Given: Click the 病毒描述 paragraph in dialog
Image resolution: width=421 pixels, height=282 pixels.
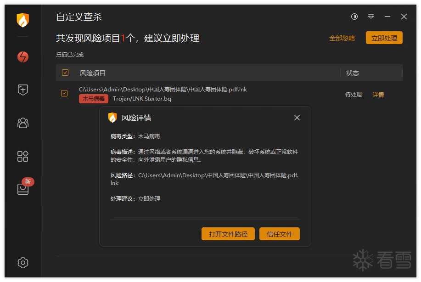Looking at the screenshot, I should point(204,156).
